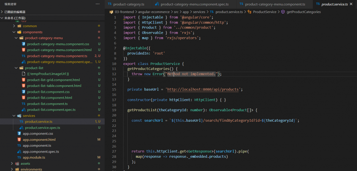The height and width of the screenshot is (171, 357).
Task: Click the getProductList method name in code
Action: point(142,110)
